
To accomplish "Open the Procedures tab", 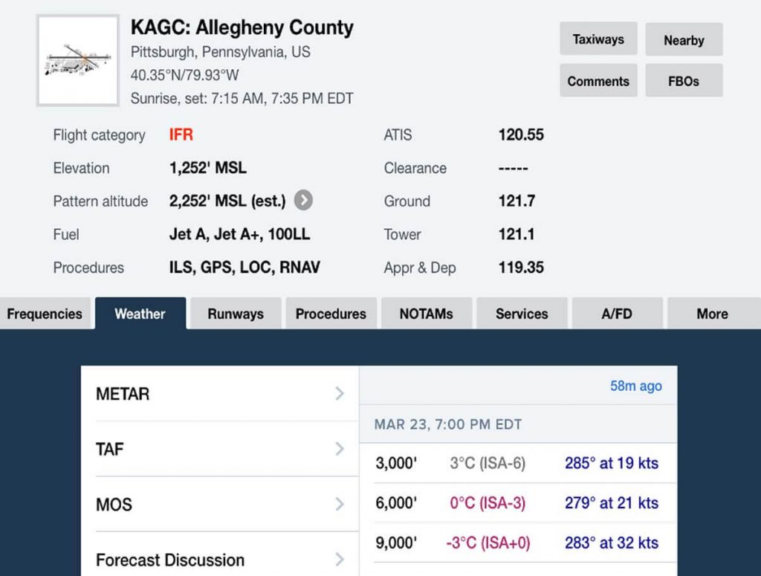I will (331, 314).
